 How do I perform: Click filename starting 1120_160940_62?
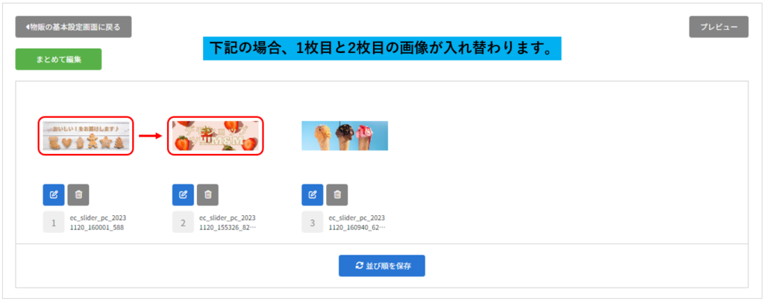(x=357, y=227)
